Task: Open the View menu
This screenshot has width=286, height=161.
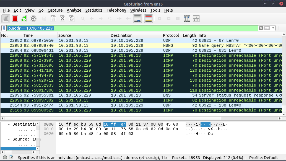Action: pyautogui.click(x=30, y=10)
